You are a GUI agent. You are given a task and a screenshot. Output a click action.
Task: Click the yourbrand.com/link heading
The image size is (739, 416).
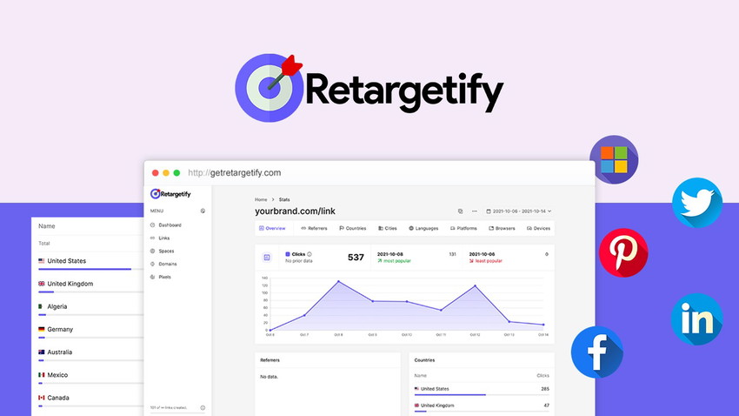[295, 211]
